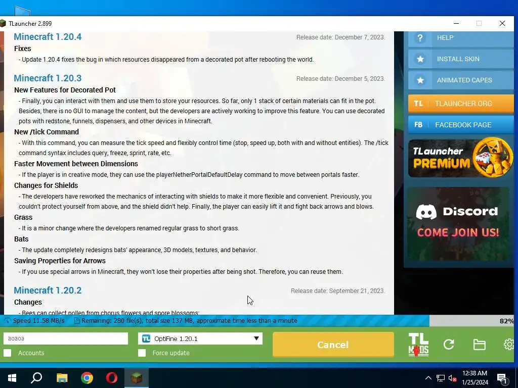Click the TL logo on TLauncher.org button
518x388 pixels.
pyautogui.click(x=418, y=104)
